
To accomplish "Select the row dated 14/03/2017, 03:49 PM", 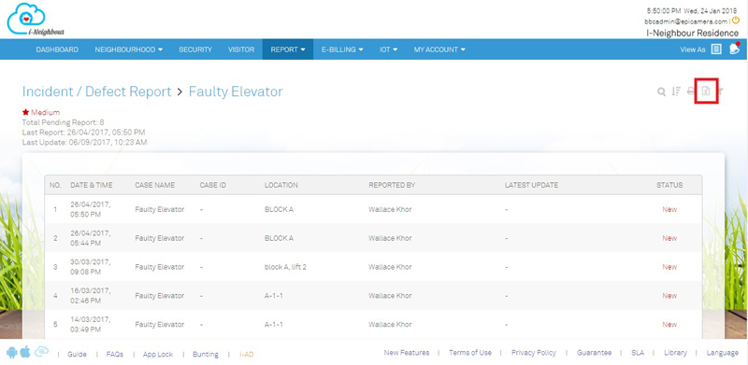I will [x=373, y=324].
